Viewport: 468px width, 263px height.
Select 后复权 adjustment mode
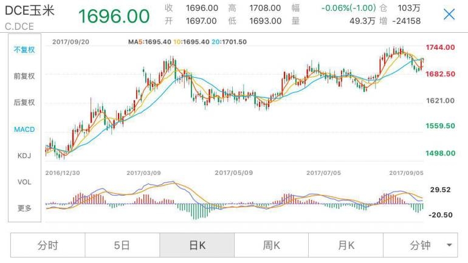24,103
